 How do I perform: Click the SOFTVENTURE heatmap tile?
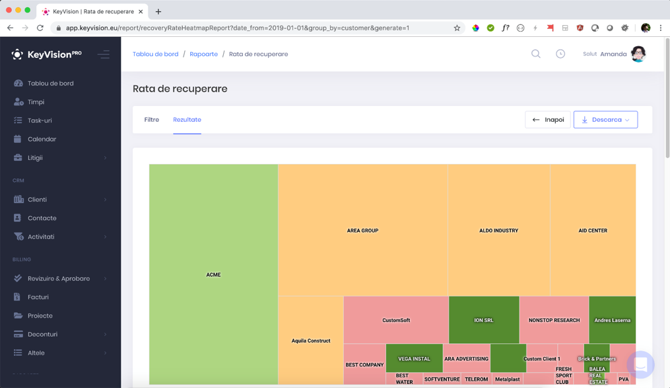pyautogui.click(x=442, y=379)
